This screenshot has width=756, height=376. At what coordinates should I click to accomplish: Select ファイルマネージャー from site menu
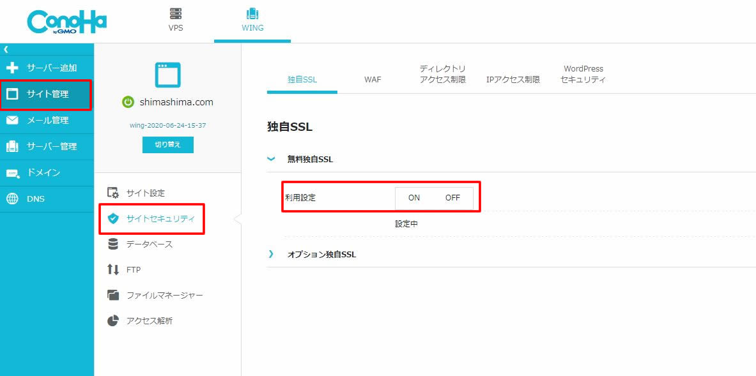pos(164,295)
